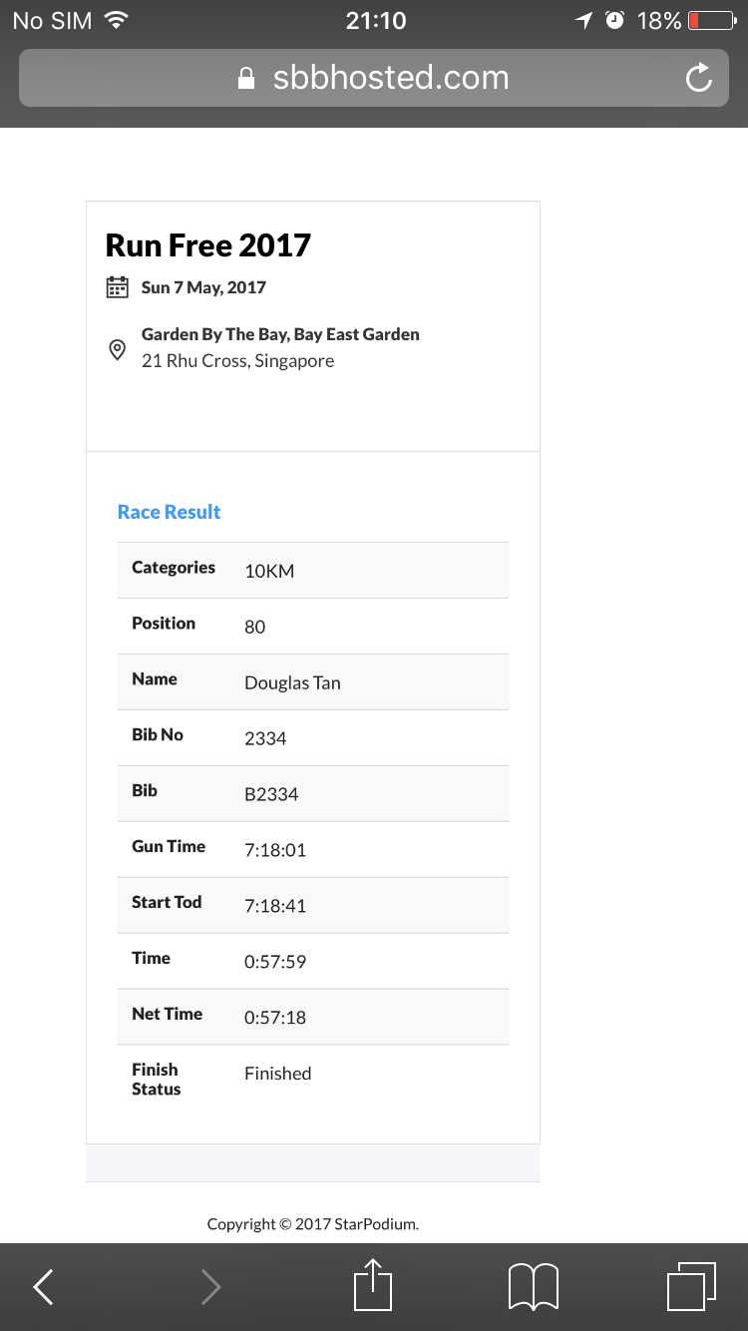Select the Net Time value 0:57:18

(275, 1018)
